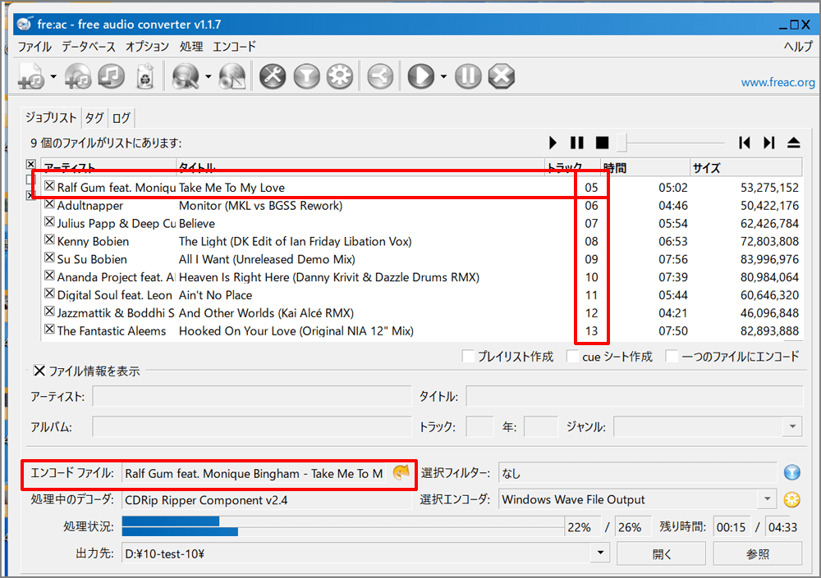The width and height of the screenshot is (821, 578).
Task: Pause encoding with the toolbar pause icon
Action: click(x=468, y=76)
